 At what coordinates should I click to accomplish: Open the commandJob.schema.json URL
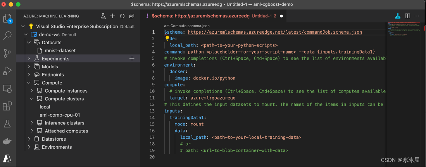click(x=275, y=32)
